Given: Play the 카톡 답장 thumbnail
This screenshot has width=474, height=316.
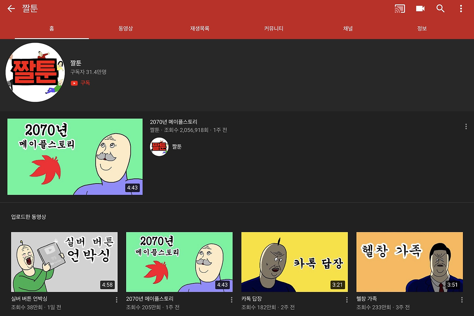Looking at the screenshot, I should 295,262.
